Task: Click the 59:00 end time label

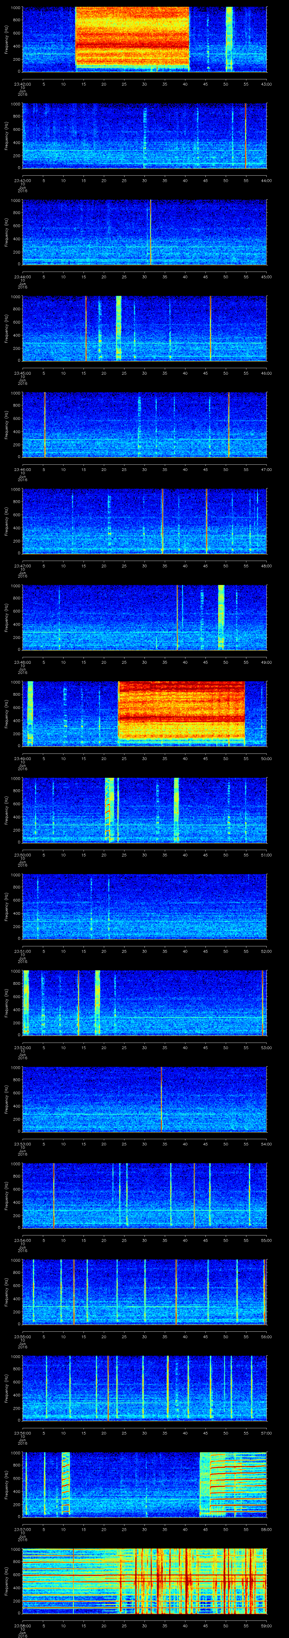Action: 266,1625
